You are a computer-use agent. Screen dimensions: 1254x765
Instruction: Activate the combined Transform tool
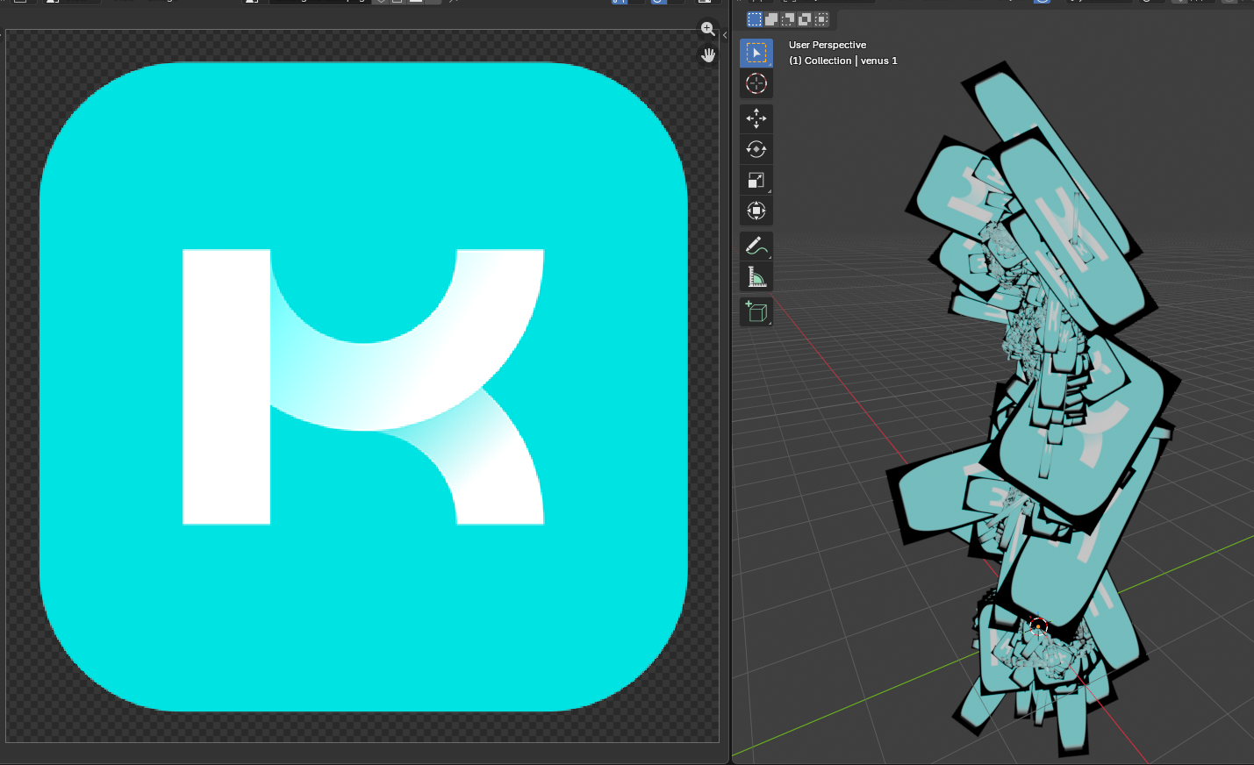click(x=756, y=211)
